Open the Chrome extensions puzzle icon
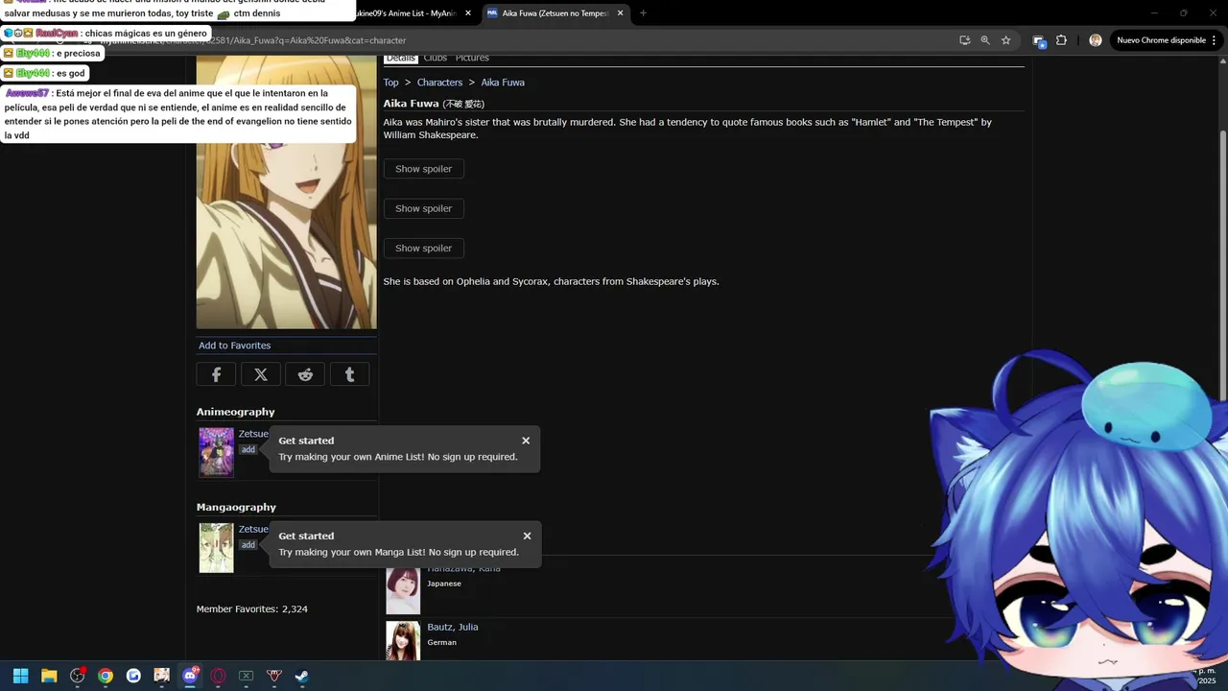Image resolution: width=1228 pixels, height=691 pixels. coord(1061,40)
